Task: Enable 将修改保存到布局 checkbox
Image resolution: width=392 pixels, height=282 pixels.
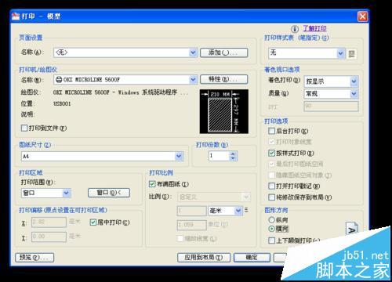Action: (x=272, y=197)
